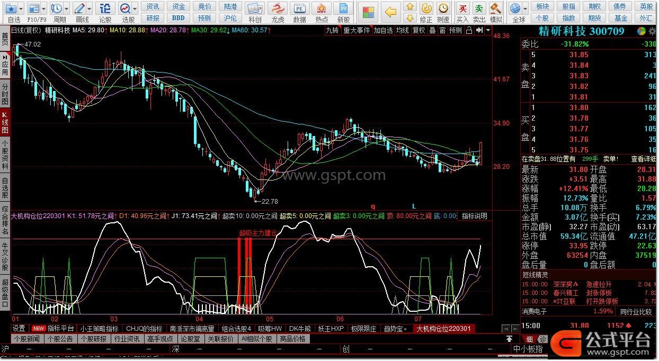The image size is (659, 361).
Task: Open the 自选 watchlist star icon
Action: click(x=12, y=8)
